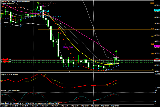Select the Fibonacci 61.8 level label
The image size is (160, 107).
(152, 29)
